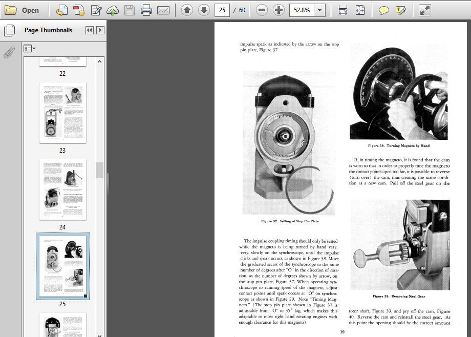Open thumbnail panel options dropdown

coord(30,49)
